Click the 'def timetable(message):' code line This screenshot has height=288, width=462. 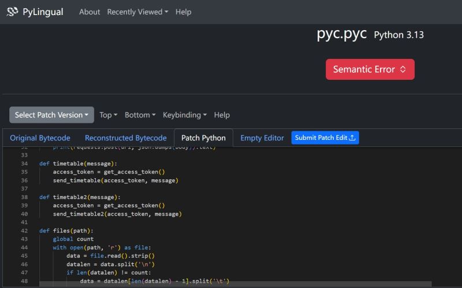click(x=78, y=164)
